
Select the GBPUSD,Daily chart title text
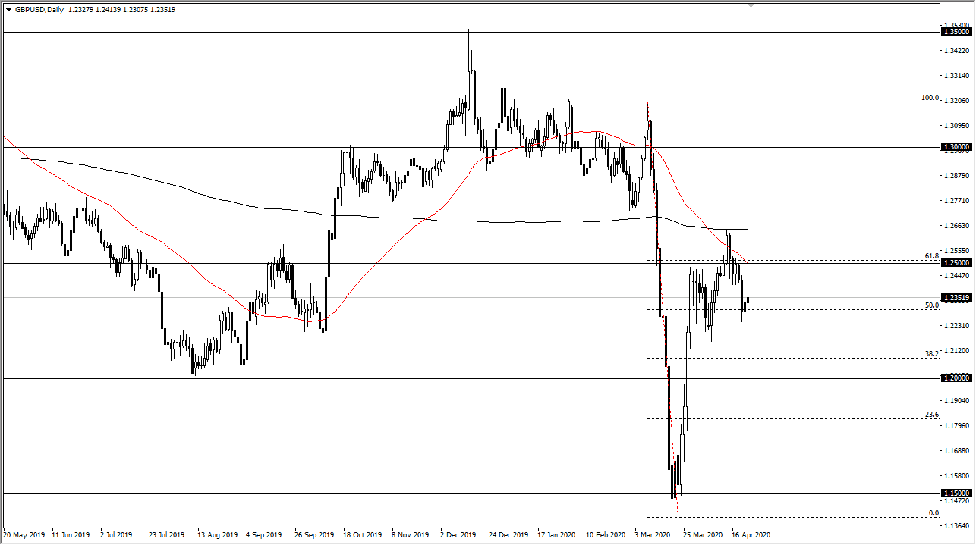[39, 10]
